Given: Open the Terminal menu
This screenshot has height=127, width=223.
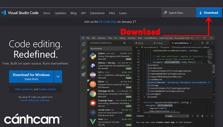Looking at the screenshot, I should 131,38.
